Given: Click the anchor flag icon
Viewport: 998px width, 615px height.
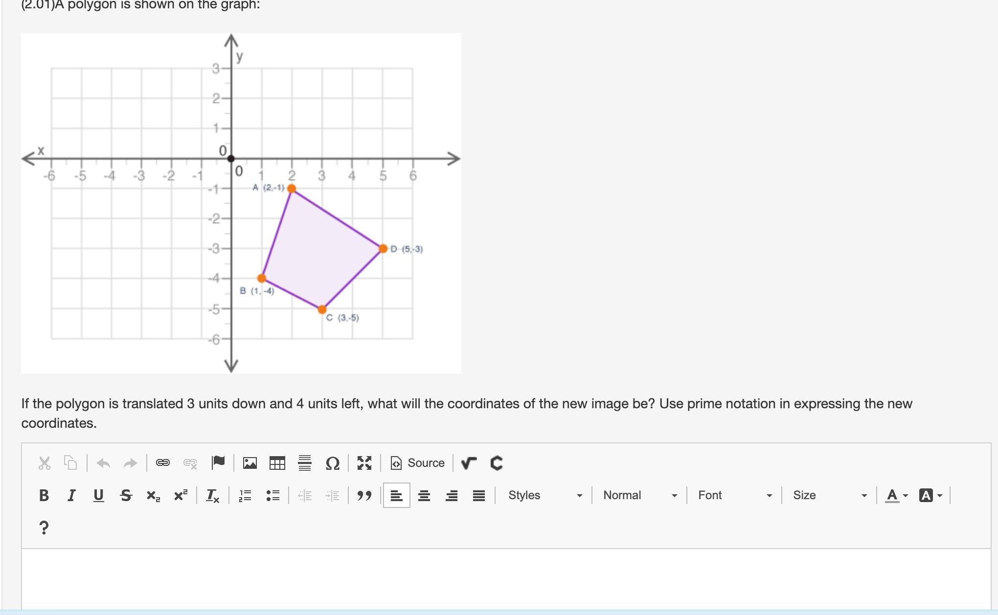Looking at the screenshot, I should click(218, 463).
